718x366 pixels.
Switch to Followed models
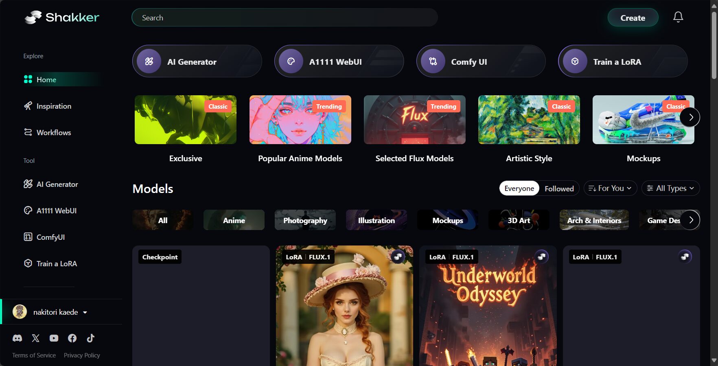(x=559, y=188)
